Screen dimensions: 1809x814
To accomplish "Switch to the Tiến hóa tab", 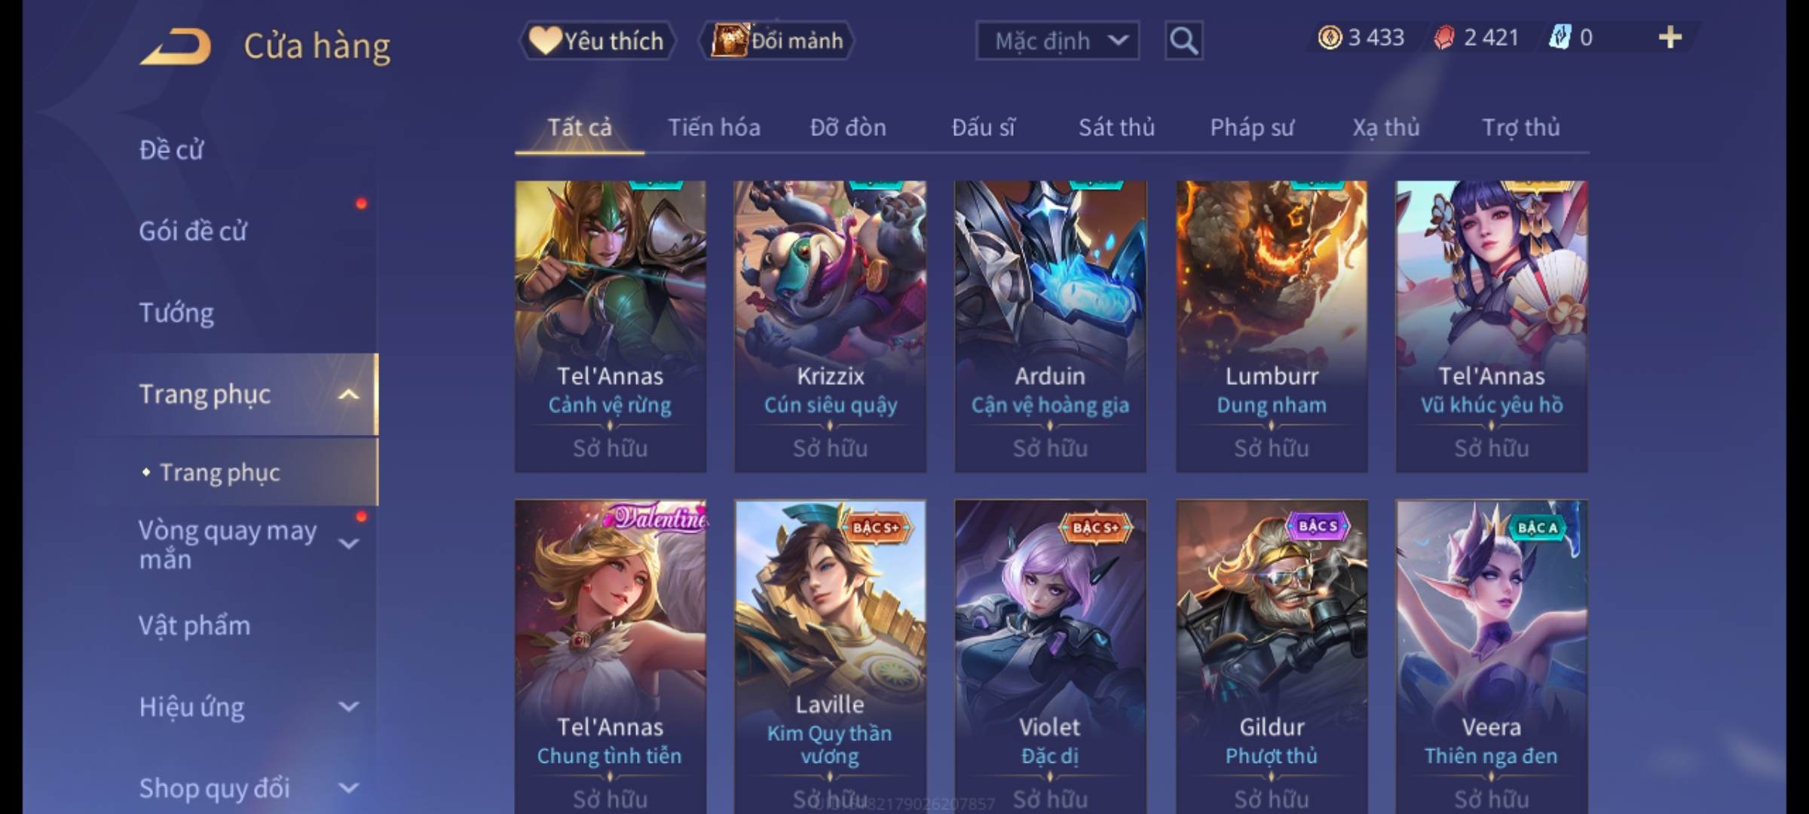I will (714, 127).
